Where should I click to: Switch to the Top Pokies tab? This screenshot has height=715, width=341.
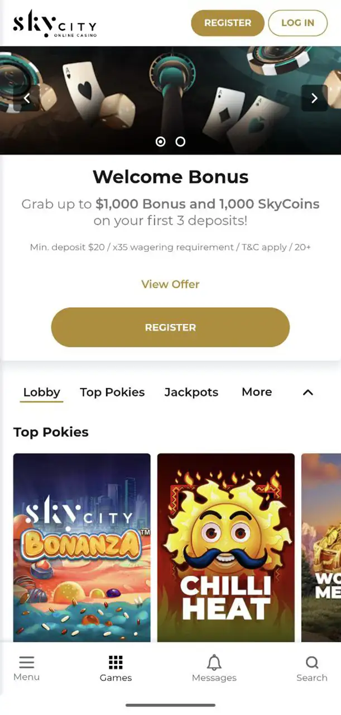[x=112, y=392]
